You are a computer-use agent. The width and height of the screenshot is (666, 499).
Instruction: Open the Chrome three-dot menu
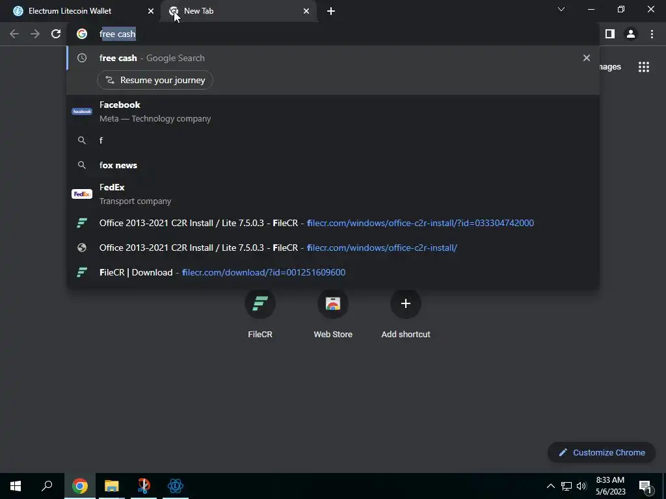tap(652, 34)
